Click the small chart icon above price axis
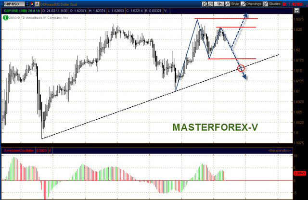 pos(296,11)
